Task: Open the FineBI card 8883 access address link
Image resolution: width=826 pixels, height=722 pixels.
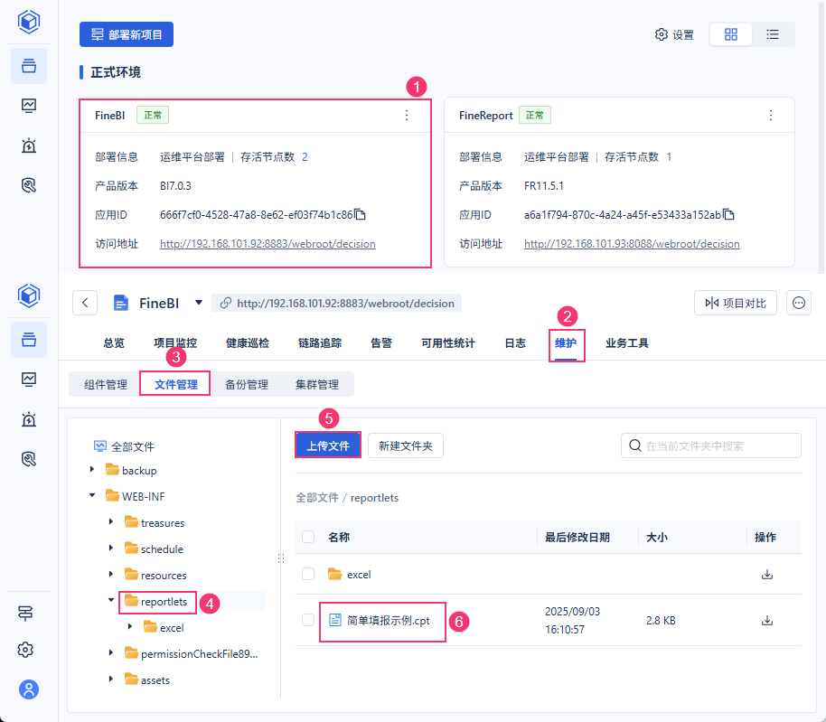Action: pos(268,244)
